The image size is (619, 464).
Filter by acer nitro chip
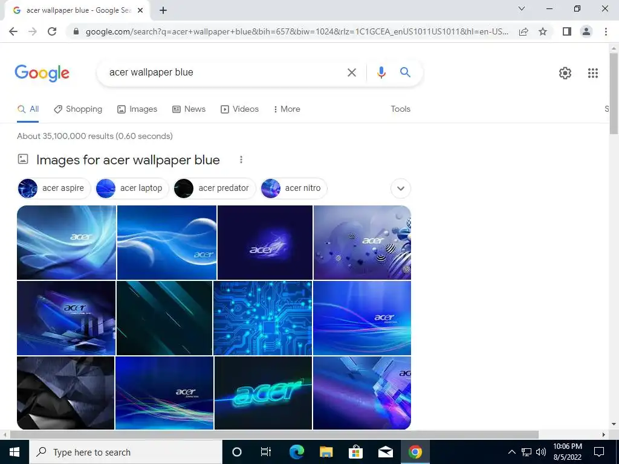(x=294, y=188)
